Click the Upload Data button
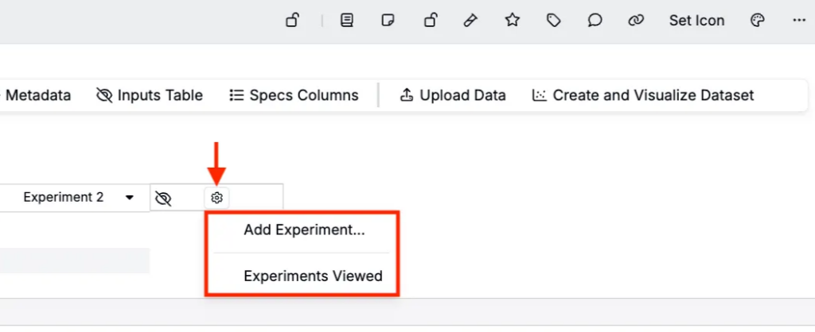Image resolution: width=815 pixels, height=332 pixels. [452, 95]
